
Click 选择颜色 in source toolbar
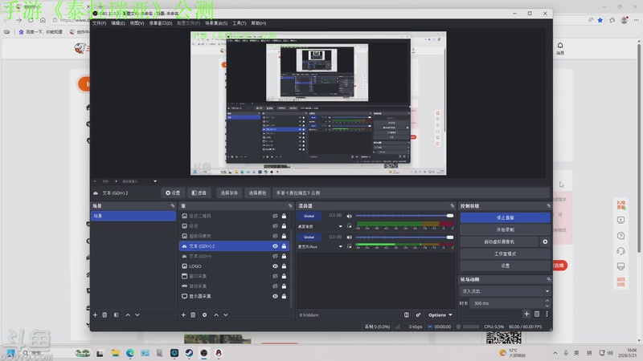click(257, 193)
